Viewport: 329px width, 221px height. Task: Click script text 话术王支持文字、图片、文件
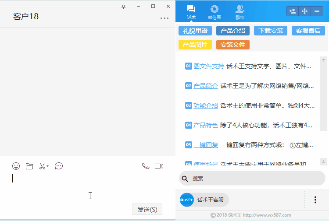(268, 67)
